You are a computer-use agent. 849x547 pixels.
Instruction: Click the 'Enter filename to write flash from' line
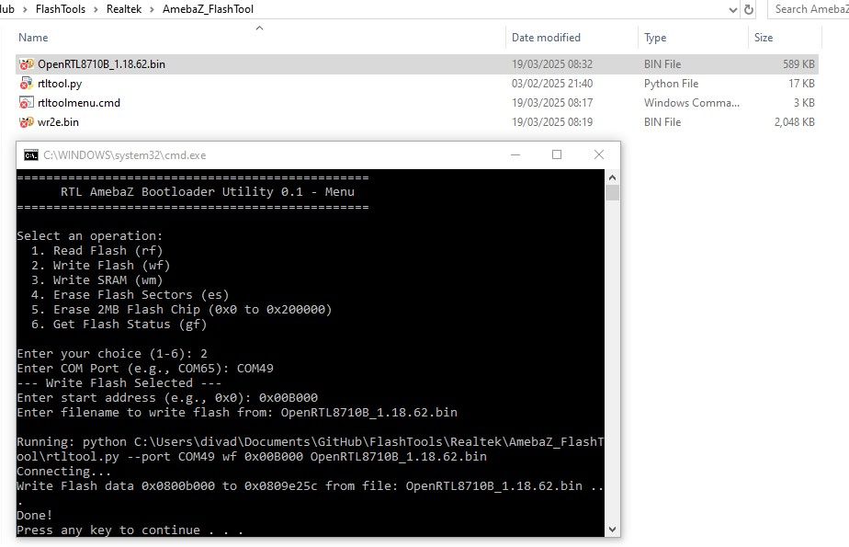pos(237,412)
